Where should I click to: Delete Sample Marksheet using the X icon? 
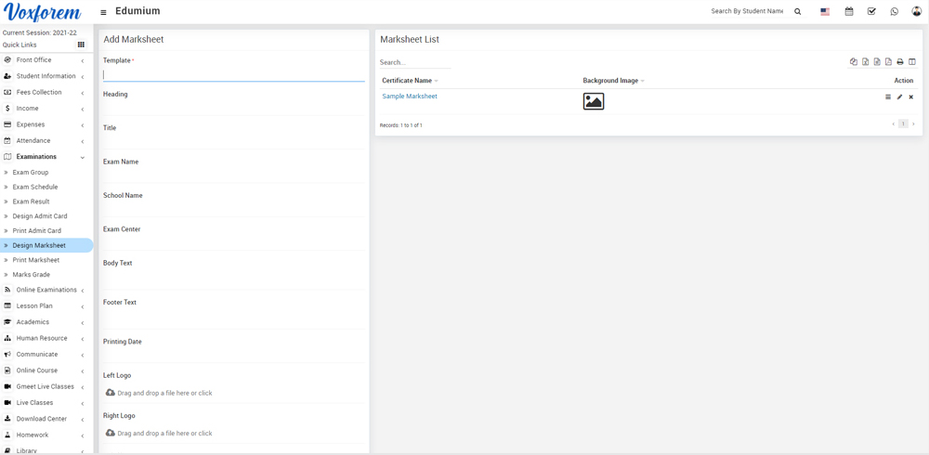pyautogui.click(x=910, y=97)
